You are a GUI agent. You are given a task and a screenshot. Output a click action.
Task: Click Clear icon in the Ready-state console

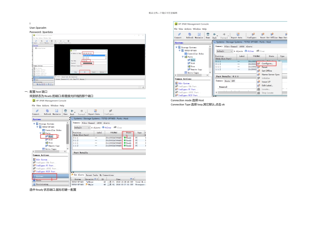click(115, 127)
